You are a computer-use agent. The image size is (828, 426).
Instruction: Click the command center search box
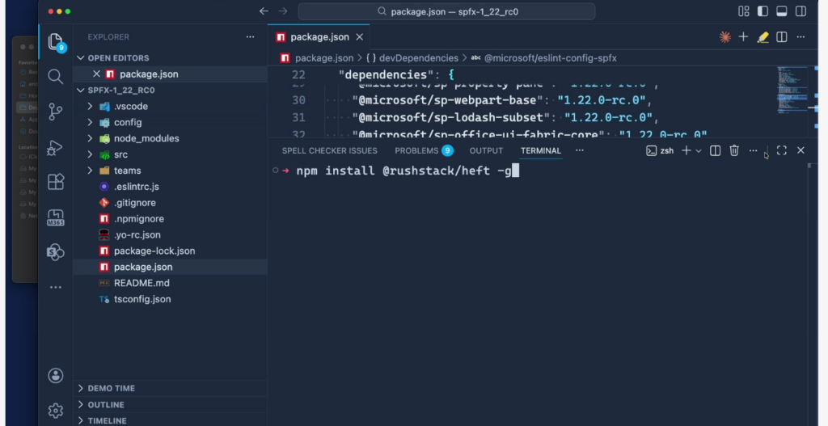[446, 11]
